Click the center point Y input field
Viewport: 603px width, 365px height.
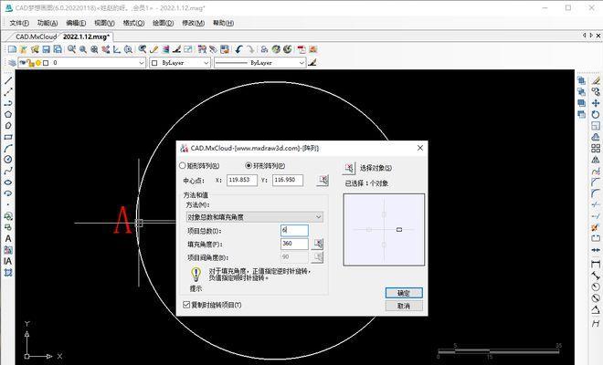[x=288, y=180]
